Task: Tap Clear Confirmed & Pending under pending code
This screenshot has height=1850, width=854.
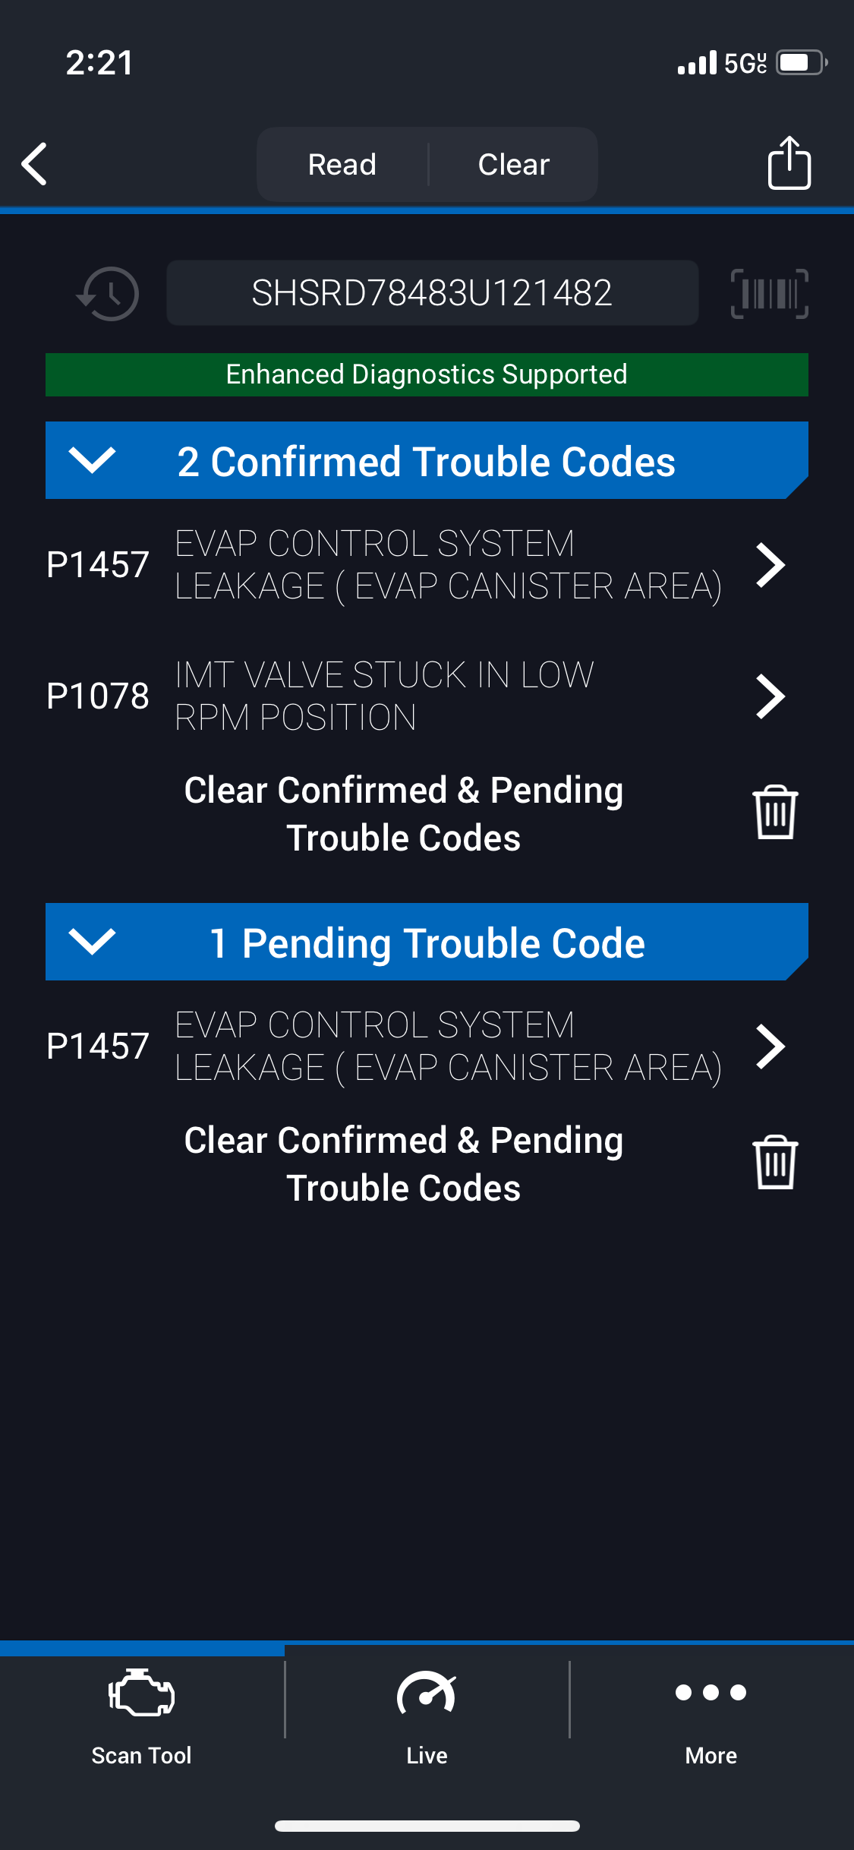Action: coord(403,1163)
